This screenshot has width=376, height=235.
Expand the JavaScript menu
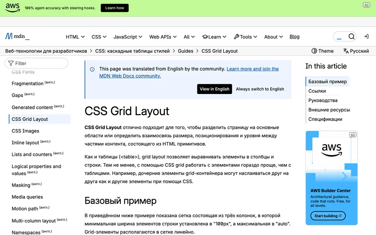pyautogui.click(x=128, y=37)
